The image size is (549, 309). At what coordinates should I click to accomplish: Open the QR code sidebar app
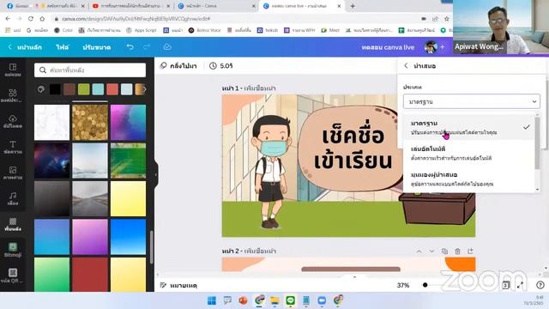click(13, 276)
